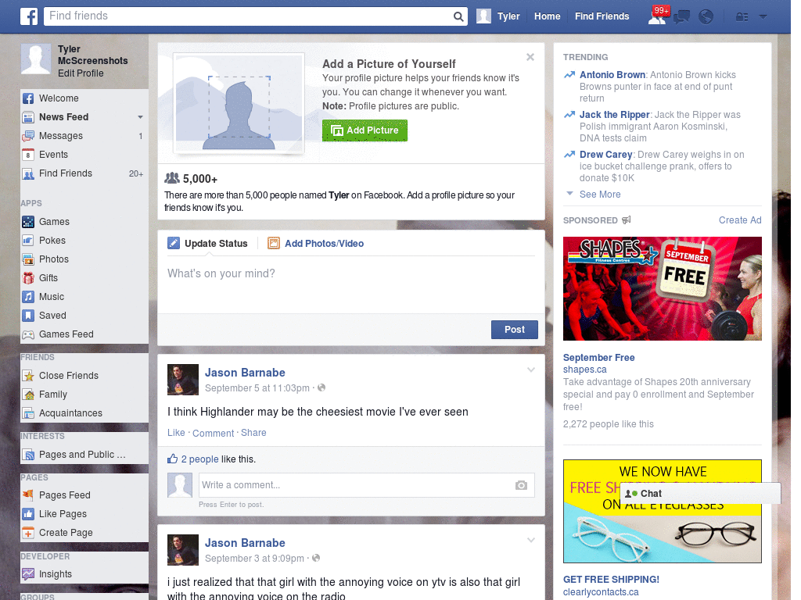
Task: Open audience globe on September 5 post
Action: click(x=321, y=387)
